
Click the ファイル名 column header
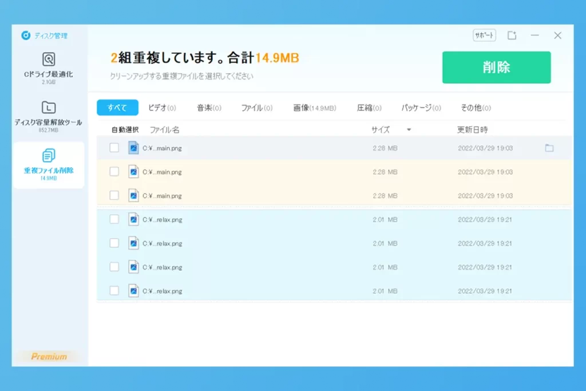pyautogui.click(x=164, y=130)
